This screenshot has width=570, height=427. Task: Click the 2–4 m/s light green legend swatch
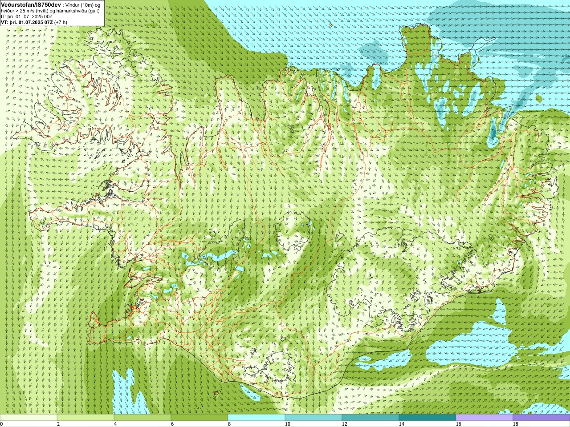[85, 418]
